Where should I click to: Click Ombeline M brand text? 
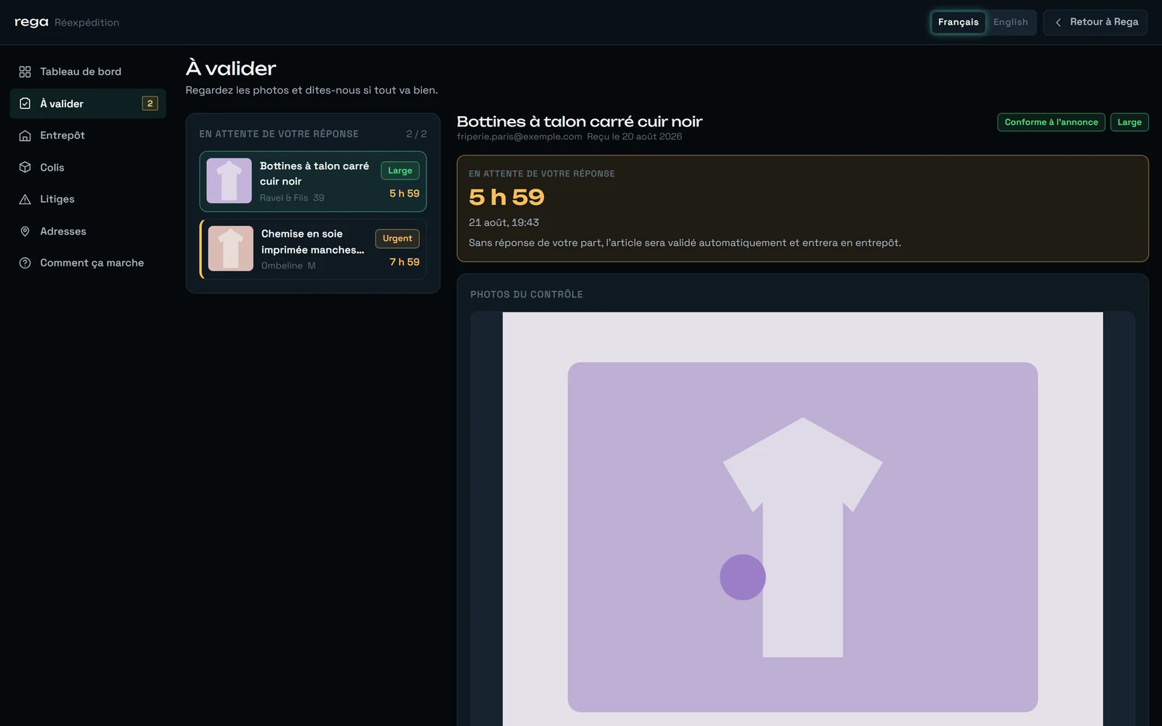[288, 266]
